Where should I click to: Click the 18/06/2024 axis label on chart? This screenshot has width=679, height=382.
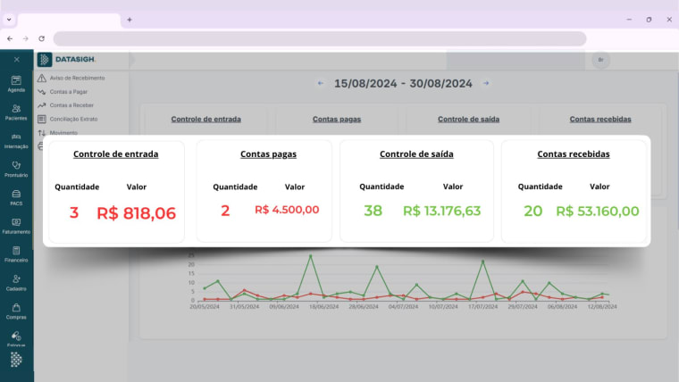tap(323, 307)
